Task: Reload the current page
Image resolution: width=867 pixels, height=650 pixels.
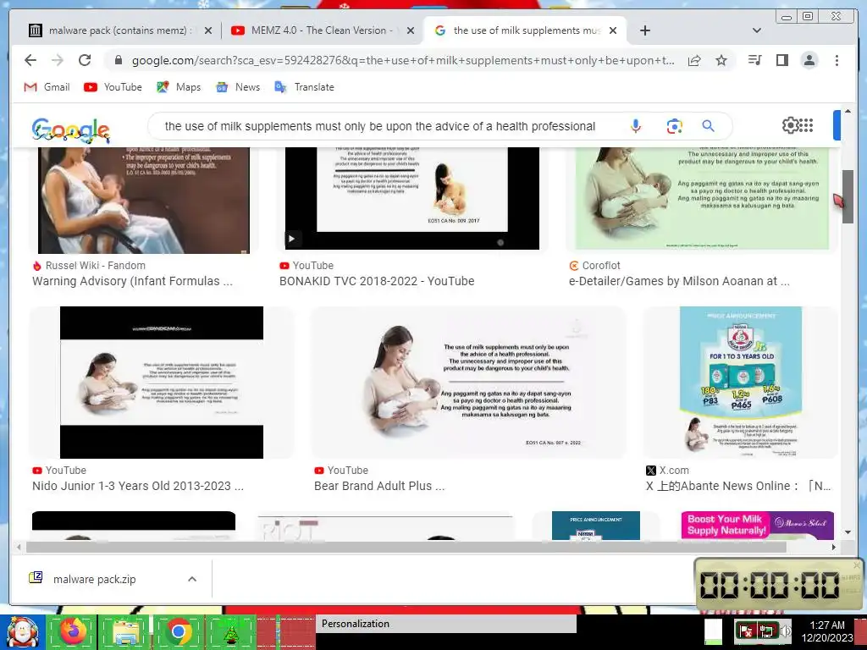Action: (x=85, y=60)
